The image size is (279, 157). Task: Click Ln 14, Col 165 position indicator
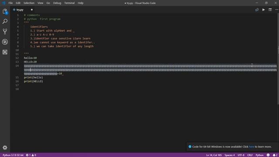point(214,155)
